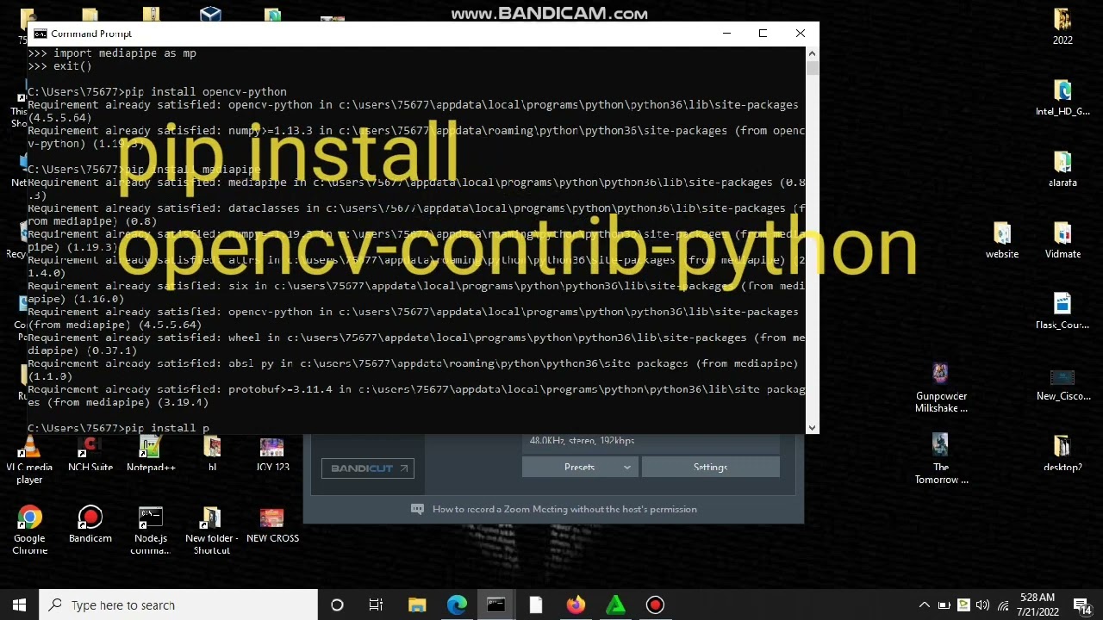Launch Microsoft Edge from the taskbar
Viewport: 1103px width, 620px height.
[456, 604]
